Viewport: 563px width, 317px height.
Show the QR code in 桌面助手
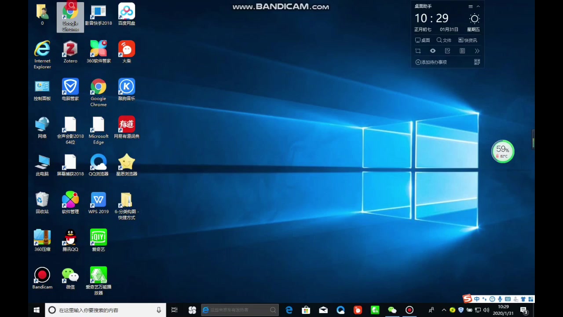click(477, 62)
